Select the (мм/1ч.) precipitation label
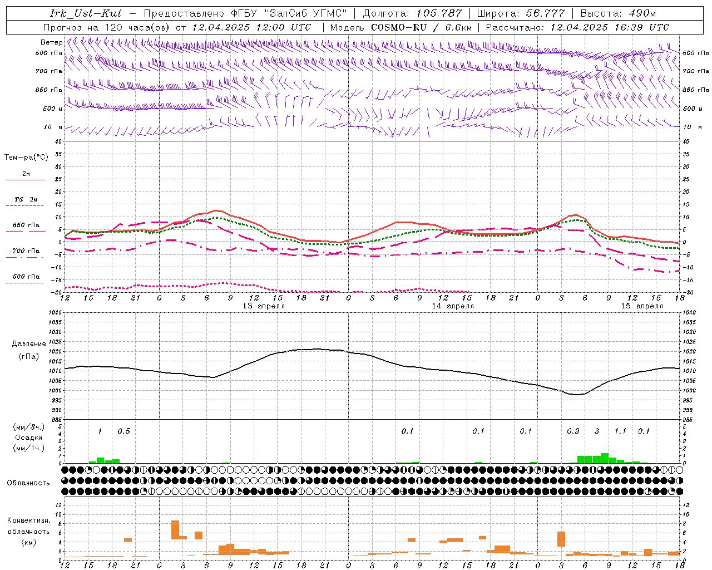 pyautogui.click(x=28, y=448)
